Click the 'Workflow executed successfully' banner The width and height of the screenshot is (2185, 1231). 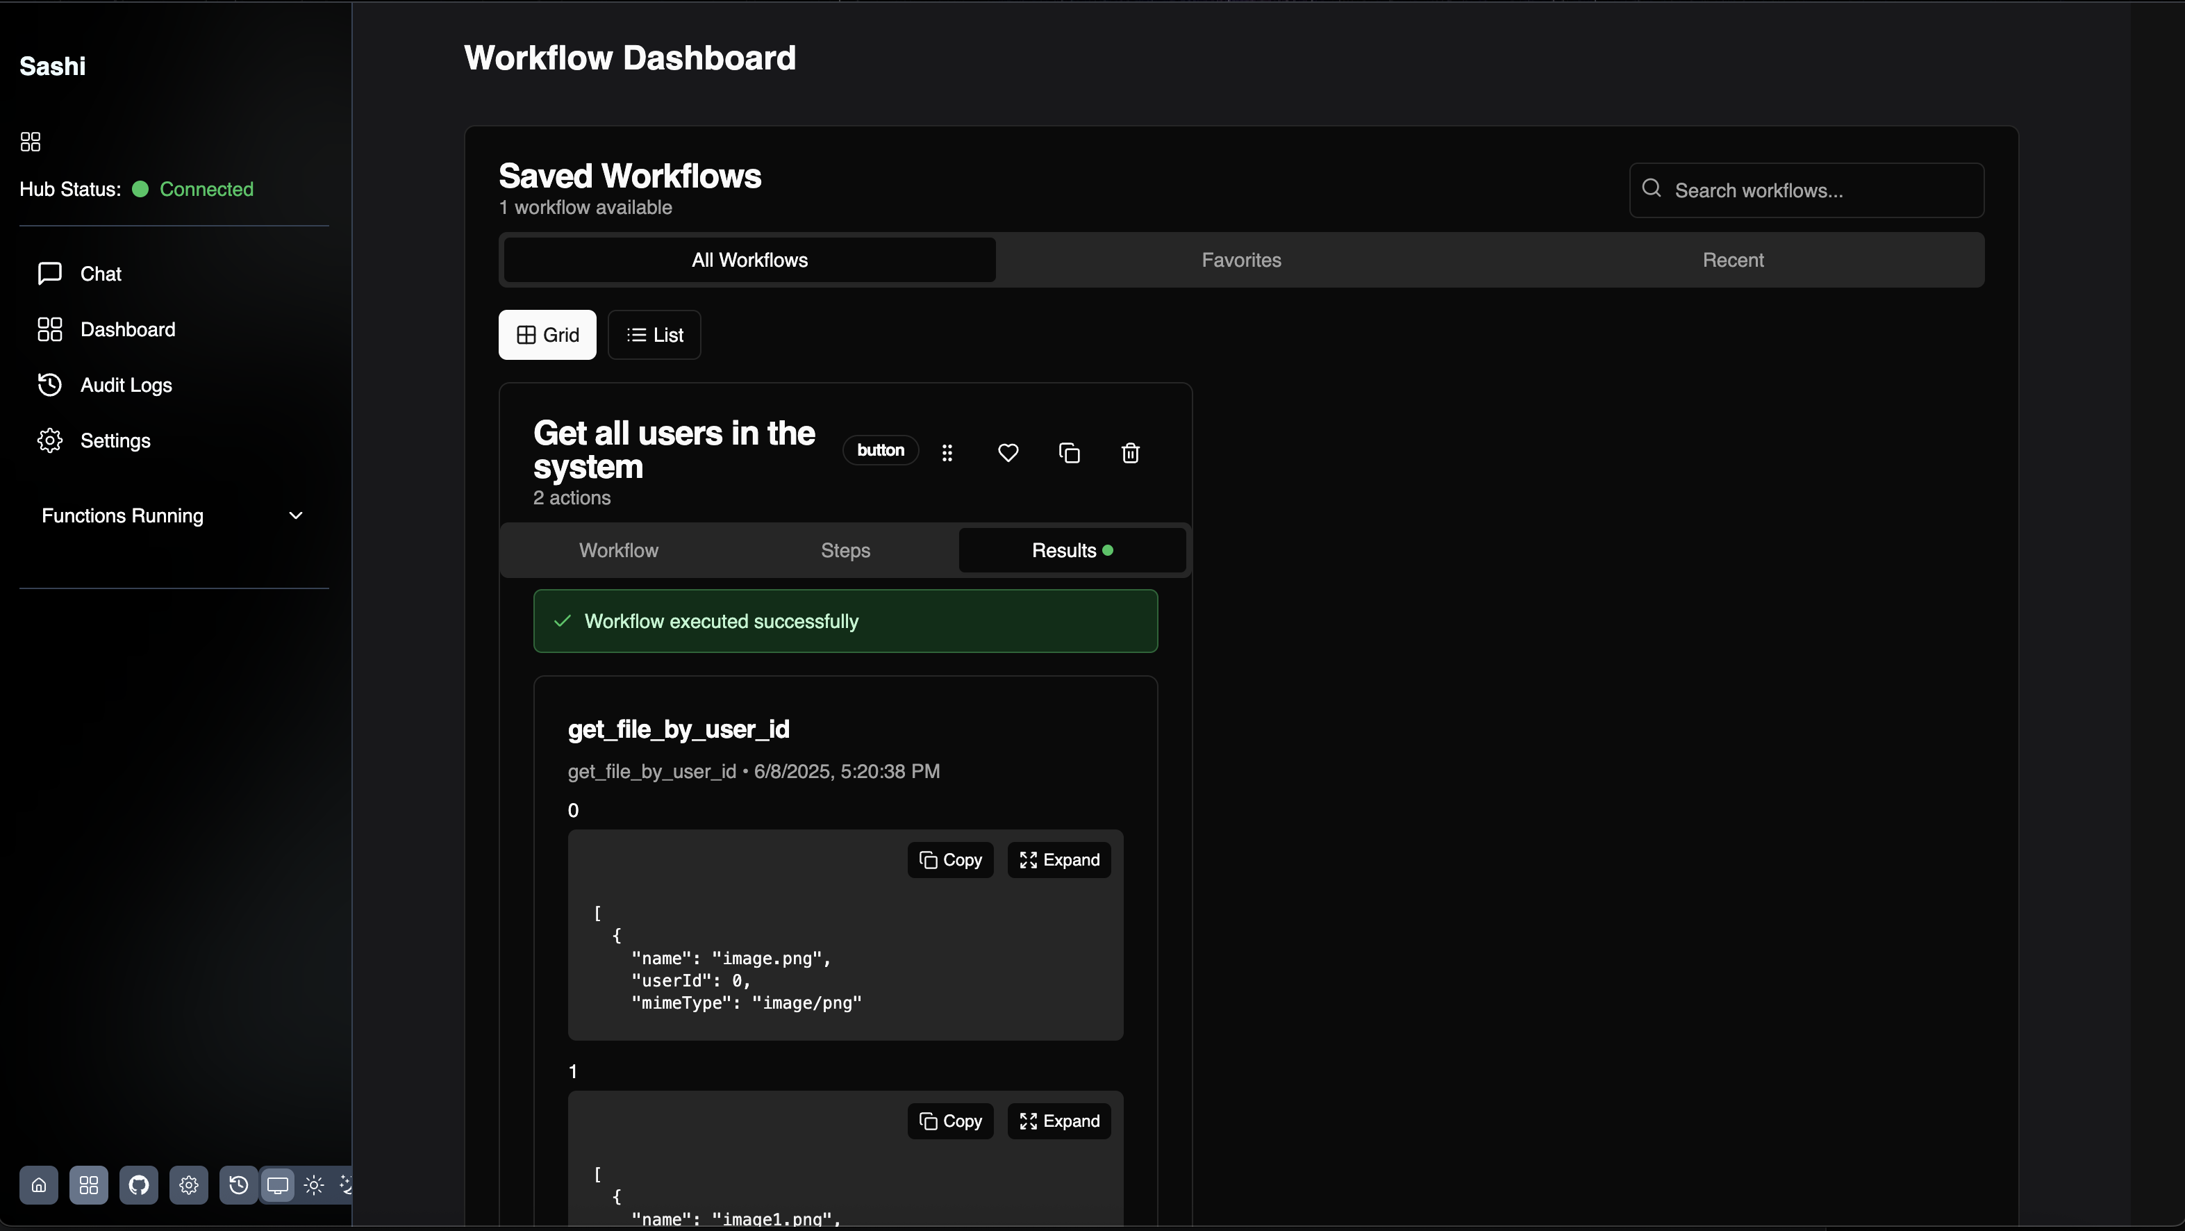(845, 621)
